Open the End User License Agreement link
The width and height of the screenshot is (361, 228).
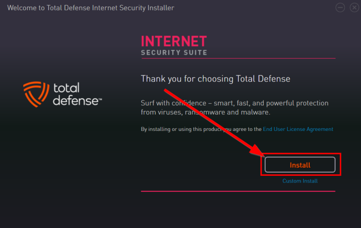(x=298, y=129)
